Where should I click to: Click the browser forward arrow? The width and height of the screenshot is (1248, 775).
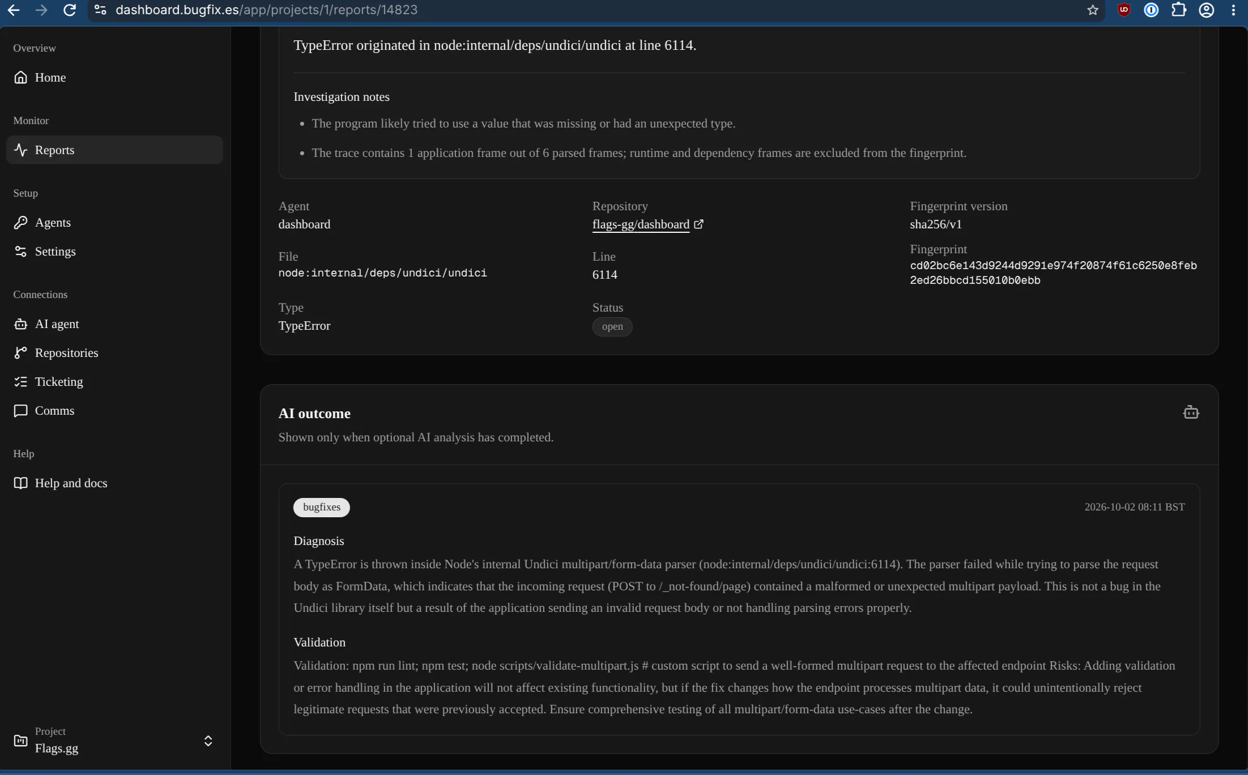(41, 10)
